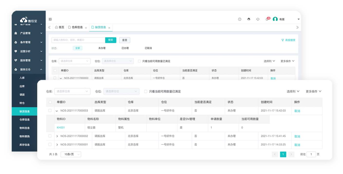Screen dimensions: 343x174
Task: Click the cloud download icon in header
Action: tap(258, 19)
